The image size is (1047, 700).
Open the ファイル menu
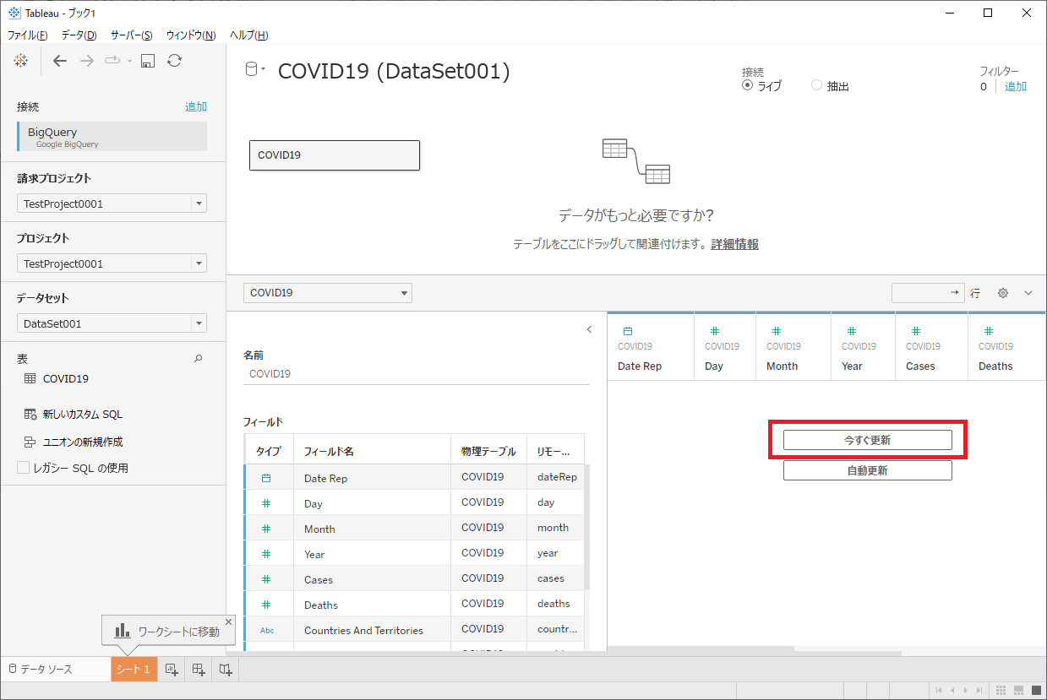pos(28,35)
